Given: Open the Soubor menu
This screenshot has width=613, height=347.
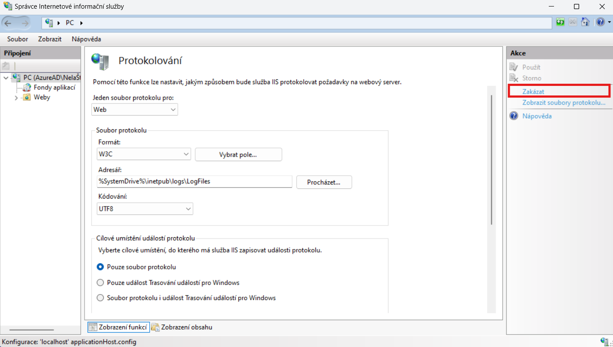Looking at the screenshot, I should pos(18,39).
